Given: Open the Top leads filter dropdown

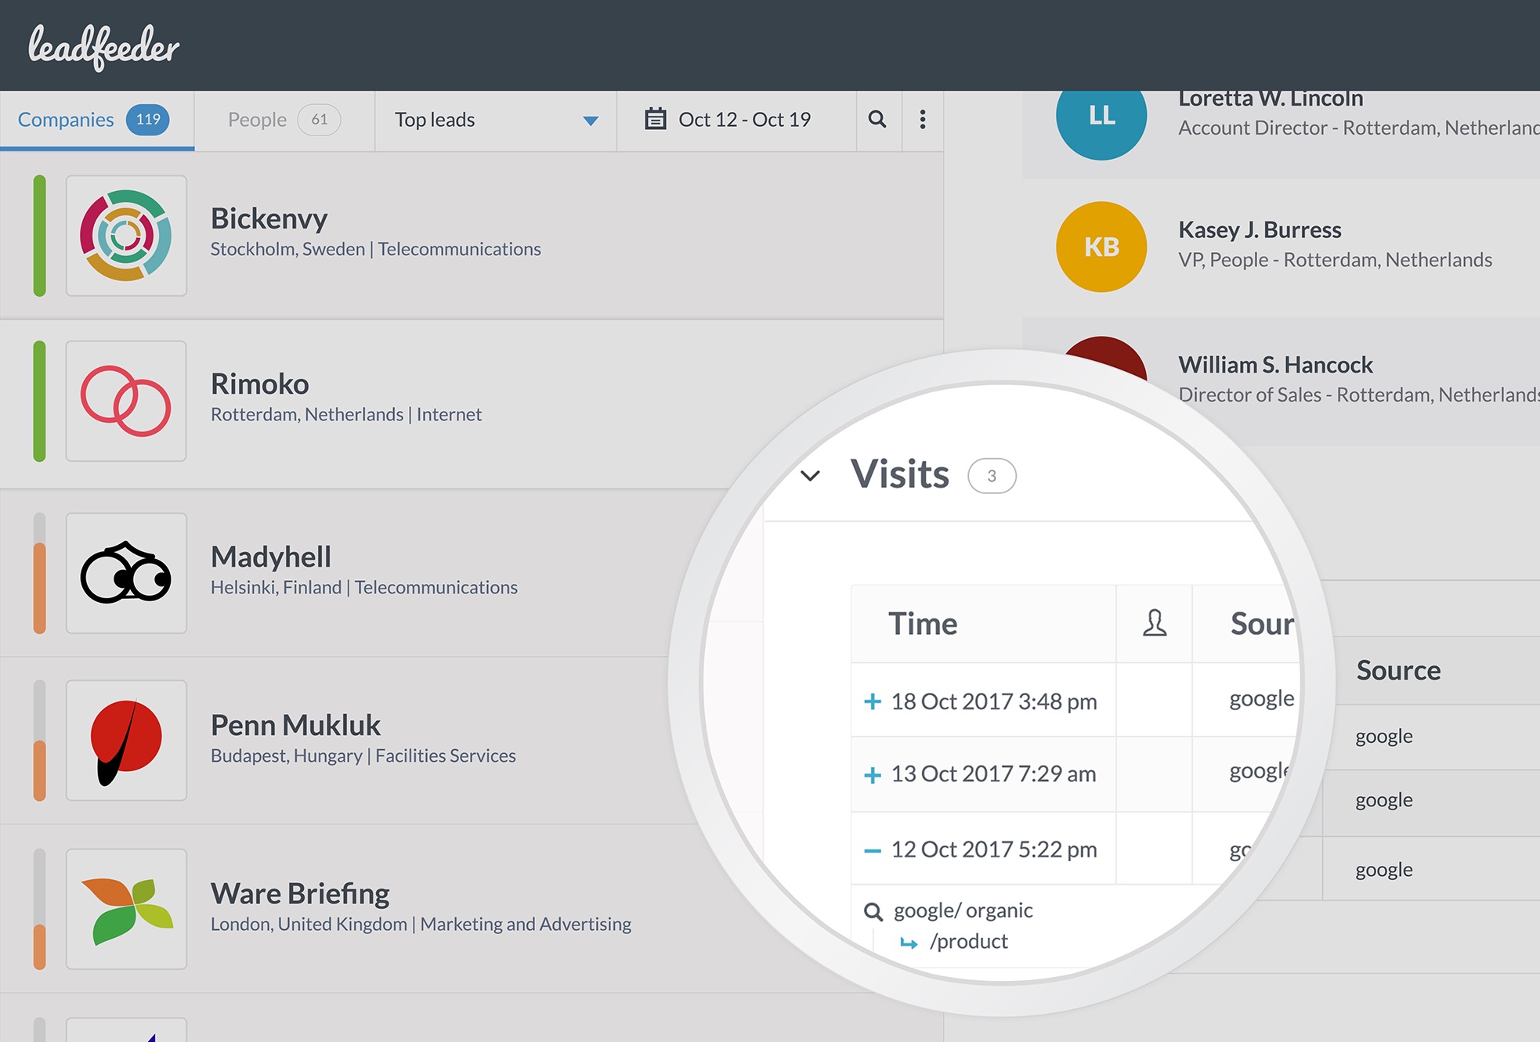Looking at the screenshot, I should click(x=495, y=120).
